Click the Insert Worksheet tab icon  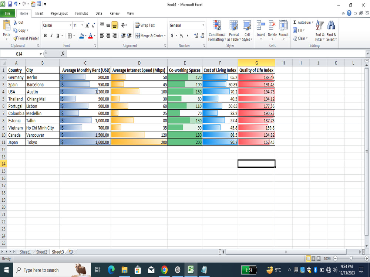click(x=71, y=252)
